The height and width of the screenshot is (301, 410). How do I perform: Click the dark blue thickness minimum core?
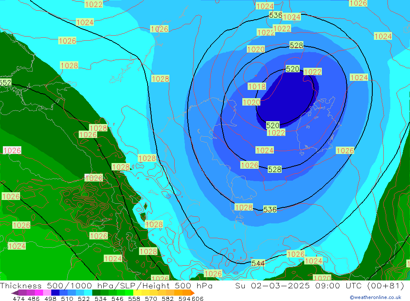pos(288,99)
